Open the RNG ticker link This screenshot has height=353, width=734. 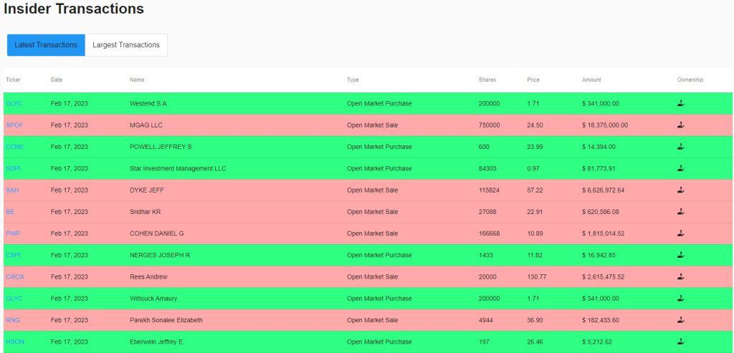pyautogui.click(x=13, y=320)
